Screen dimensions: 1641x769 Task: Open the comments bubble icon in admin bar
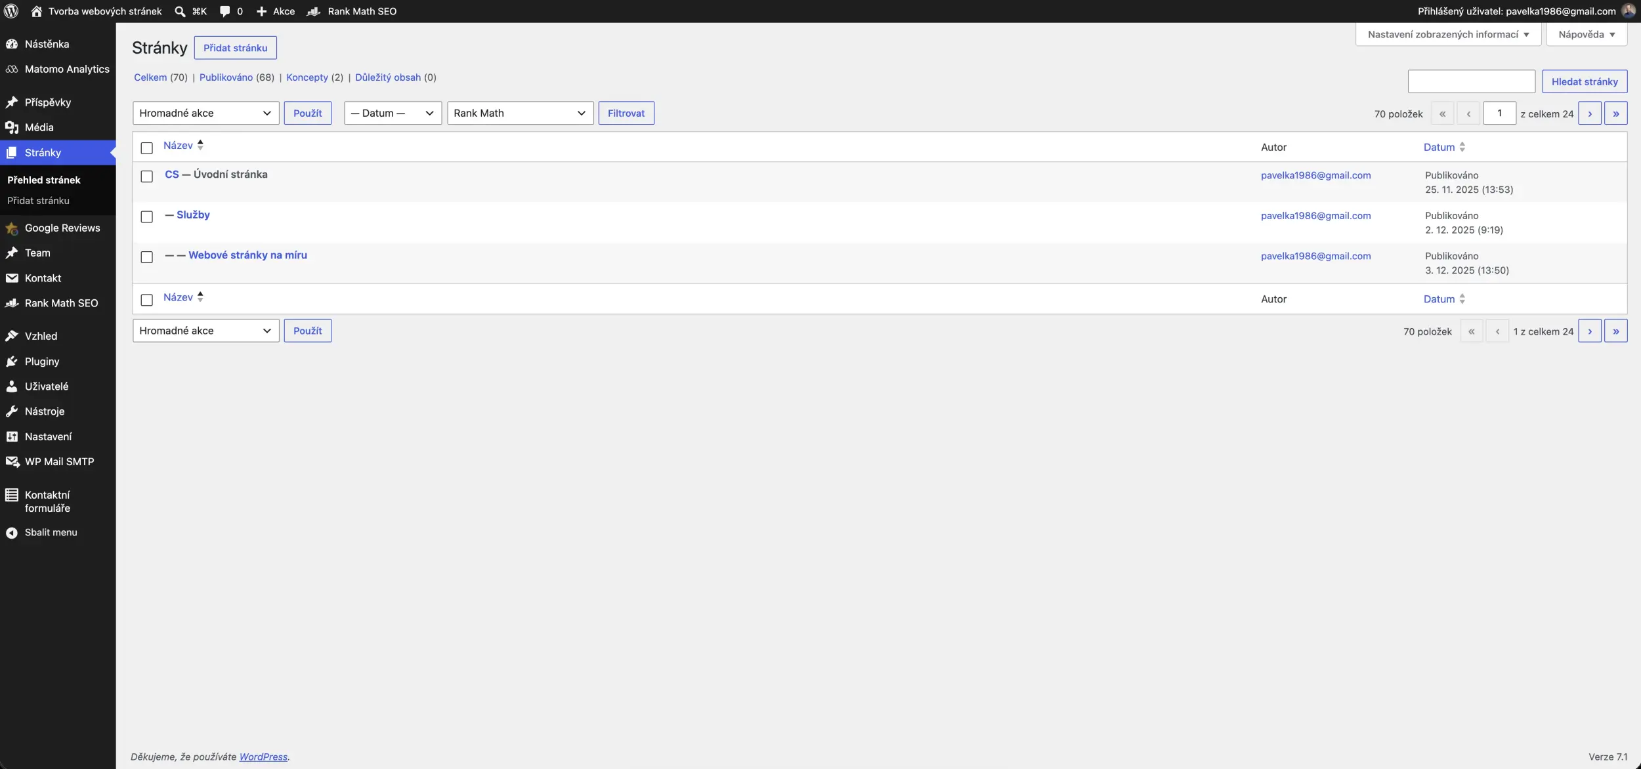pos(224,11)
